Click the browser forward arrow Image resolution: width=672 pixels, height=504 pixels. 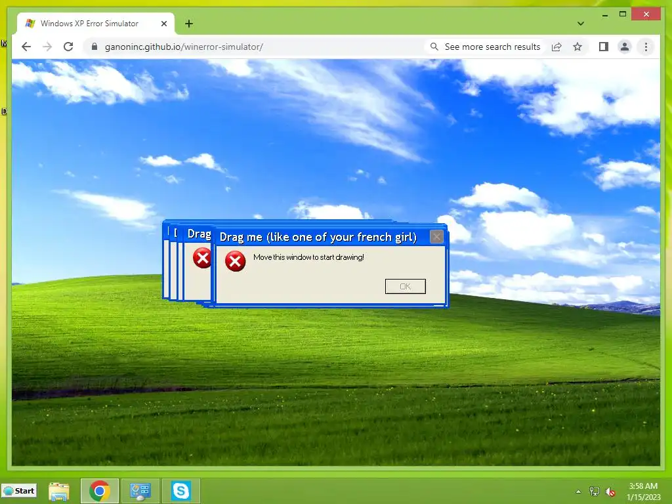[x=47, y=47]
